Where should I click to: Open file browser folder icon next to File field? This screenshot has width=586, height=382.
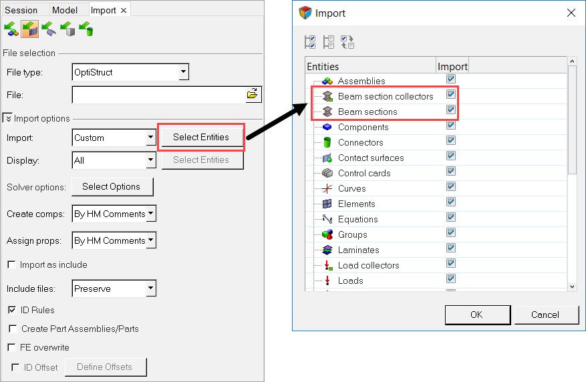[x=253, y=94]
